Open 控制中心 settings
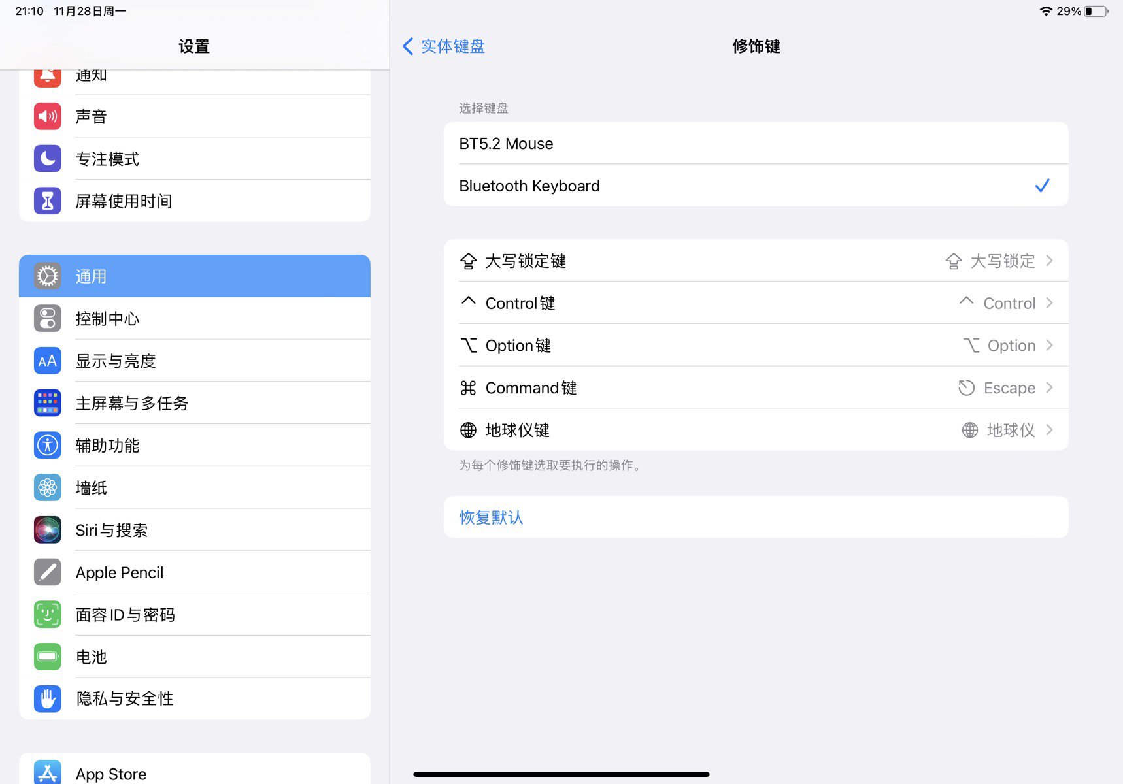The image size is (1123, 784). point(195,319)
